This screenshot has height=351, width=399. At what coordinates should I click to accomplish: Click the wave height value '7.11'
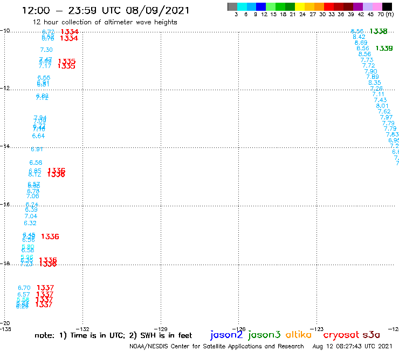378,94
